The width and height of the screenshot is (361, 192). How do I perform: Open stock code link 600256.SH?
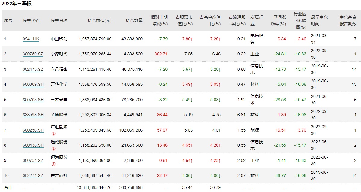point(33,130)
